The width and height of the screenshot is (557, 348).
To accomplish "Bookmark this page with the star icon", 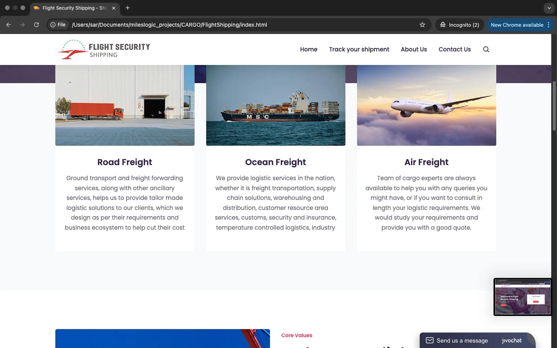I will [x=422, y=25].
